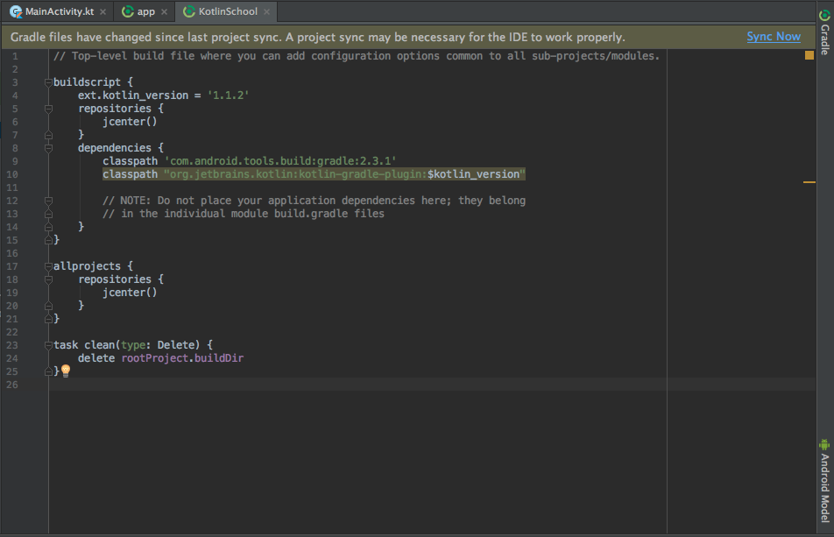Click the allprojects keyword
Screen dimensions: 834x537
tap(87, 266)
